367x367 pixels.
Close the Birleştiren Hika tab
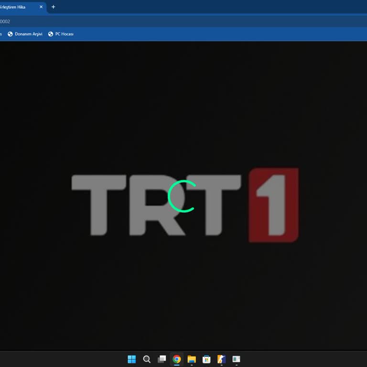coord(41,7)
